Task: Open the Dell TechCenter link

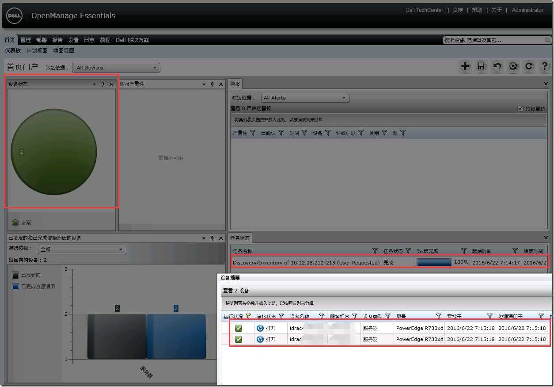Action: [424, 10]
